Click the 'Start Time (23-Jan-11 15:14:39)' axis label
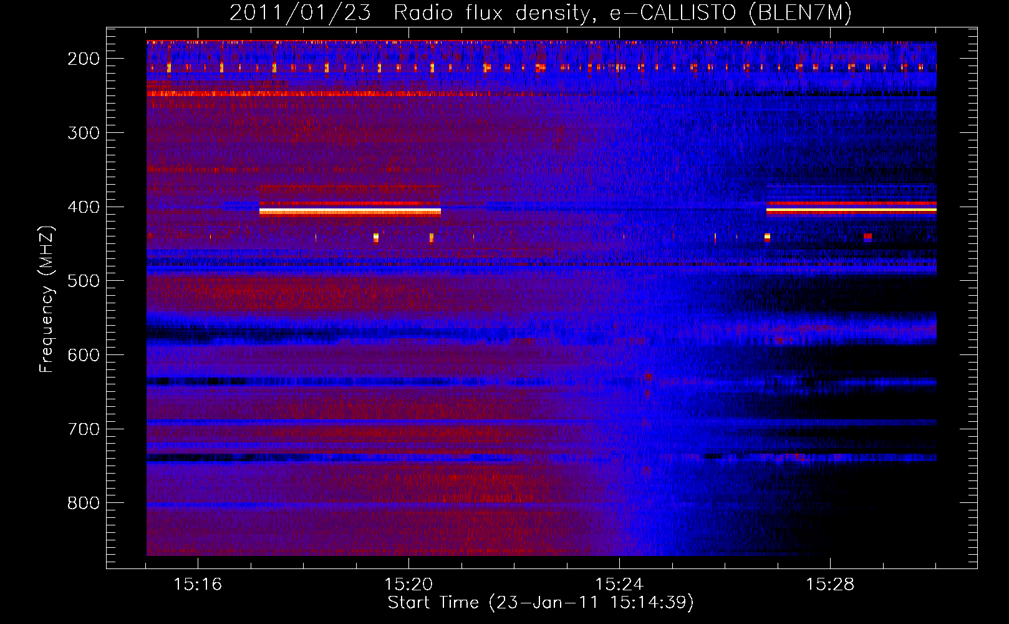 pyautogui.click(x=541, y=603)
